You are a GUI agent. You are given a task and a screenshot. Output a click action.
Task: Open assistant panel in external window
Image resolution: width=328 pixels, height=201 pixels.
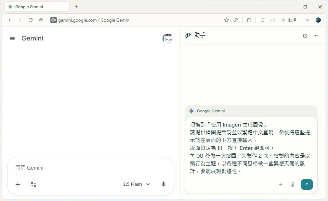click(305, 36)
